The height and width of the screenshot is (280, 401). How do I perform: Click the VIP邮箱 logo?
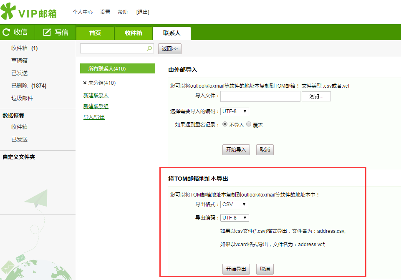[x=29, y=12]
